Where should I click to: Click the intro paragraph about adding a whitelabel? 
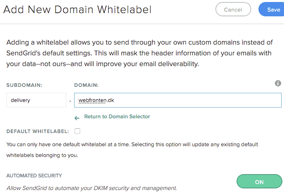140,53
